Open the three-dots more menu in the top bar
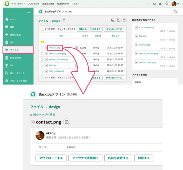 pyautogui.click(x=149, y=4)
